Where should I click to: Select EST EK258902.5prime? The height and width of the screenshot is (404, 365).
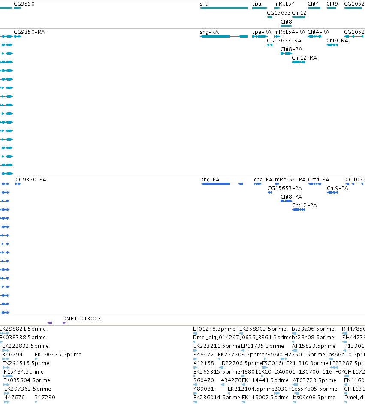(262, 329)
